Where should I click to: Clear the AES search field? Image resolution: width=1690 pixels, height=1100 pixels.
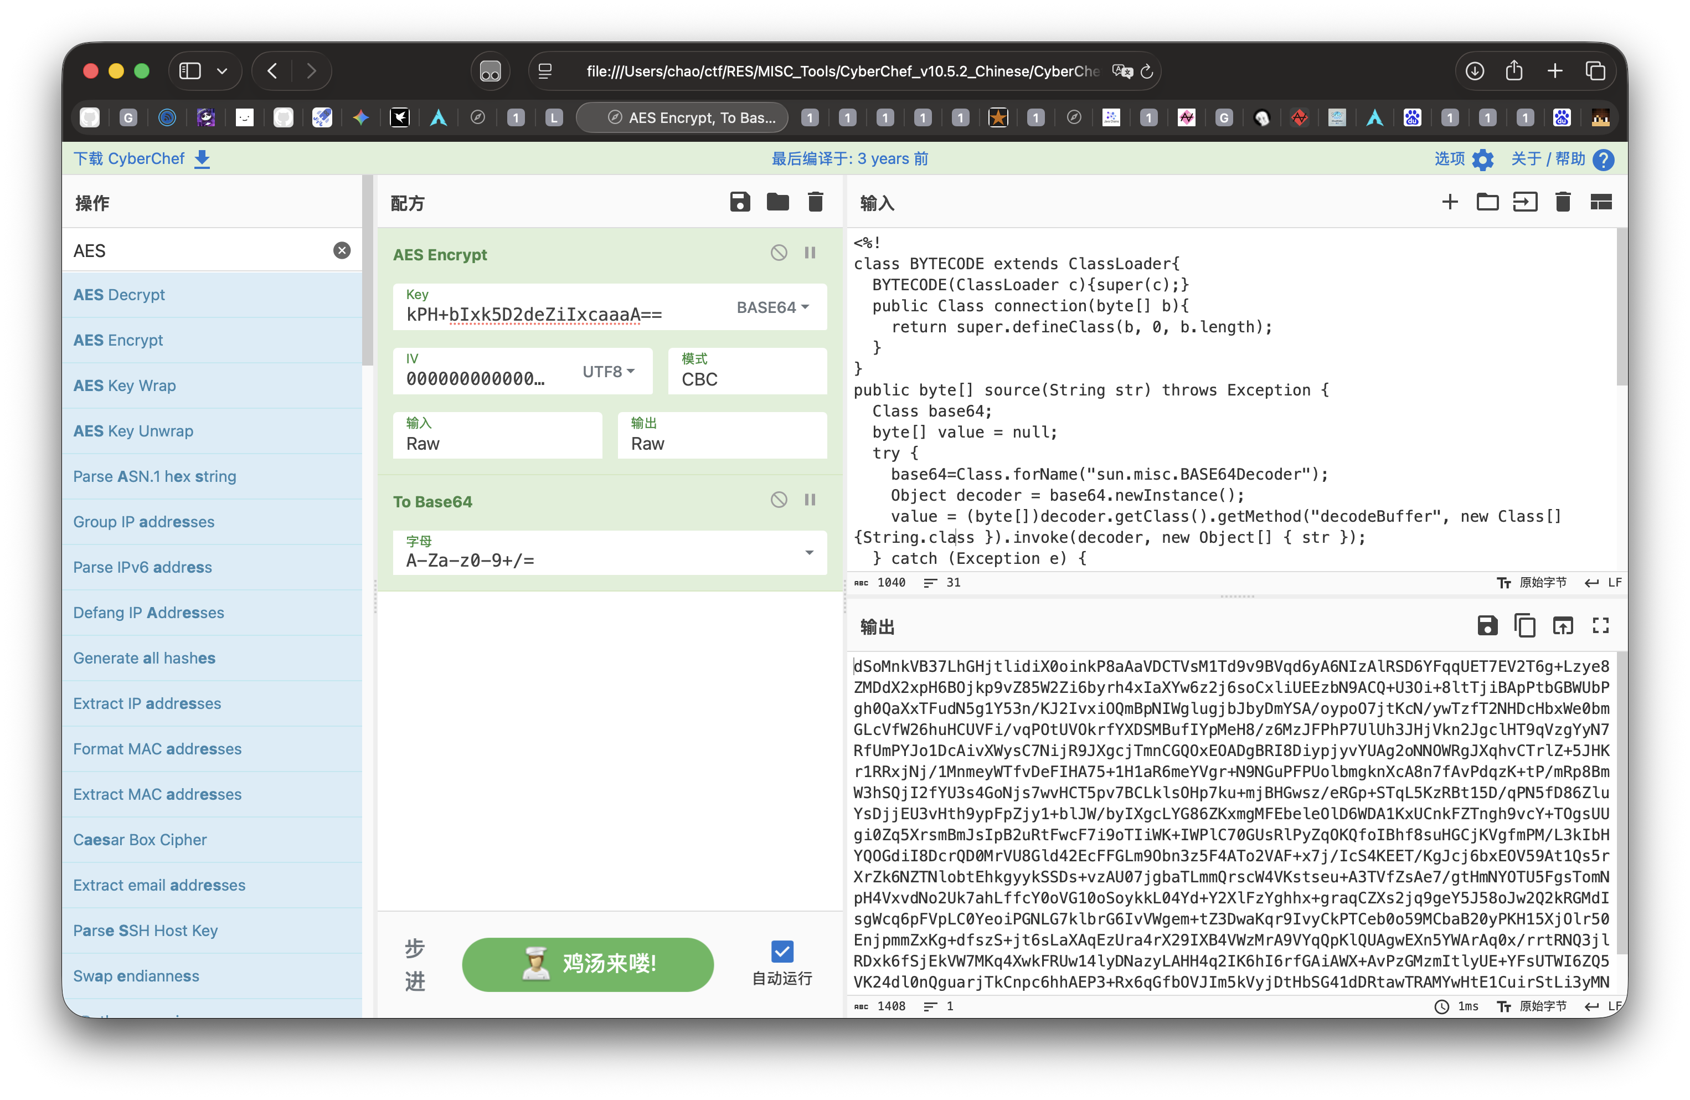pyautogui.click(x=342, y=251)
